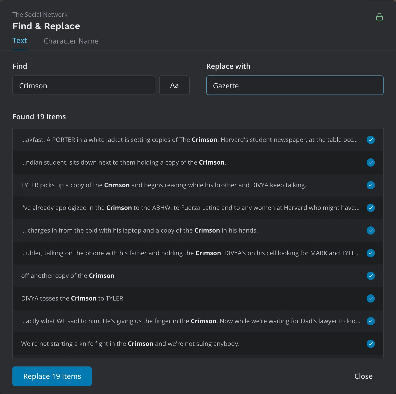Click the Find field containing Crimson
Image resolution: width=396 pixels, height=394 pixels.
[84, 85]
